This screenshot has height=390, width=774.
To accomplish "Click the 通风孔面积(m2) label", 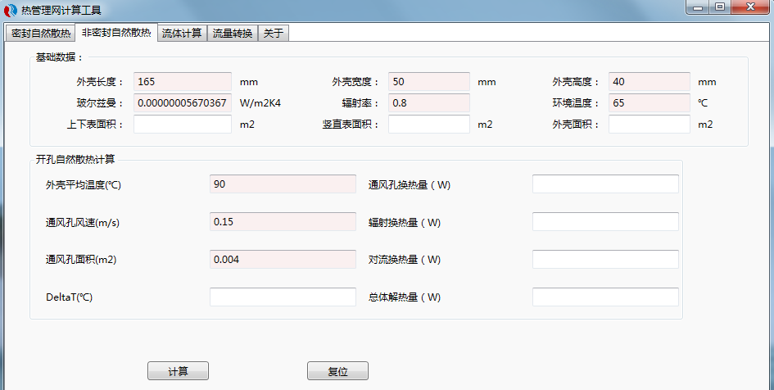I will coord(81,260).
